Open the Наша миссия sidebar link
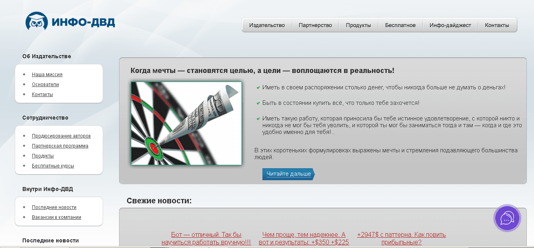Screen dimensions: 534x248 click(47, 75)
